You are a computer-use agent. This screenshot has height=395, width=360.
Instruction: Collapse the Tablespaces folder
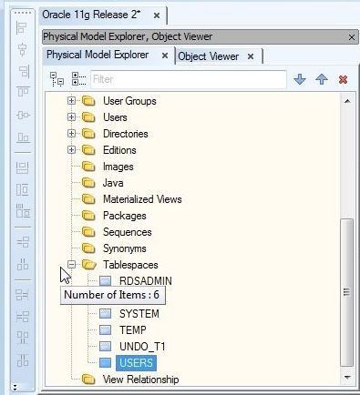(71, 265)
